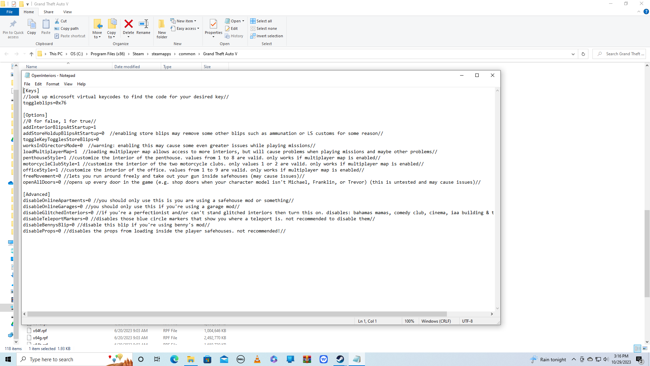Click Invert selection in the ribbon
The width and height of the screenshot is (650, 366).
[x=269, y=36]
